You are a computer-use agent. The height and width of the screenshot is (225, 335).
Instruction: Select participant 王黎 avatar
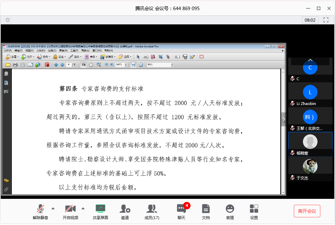(x=310, y=117)
